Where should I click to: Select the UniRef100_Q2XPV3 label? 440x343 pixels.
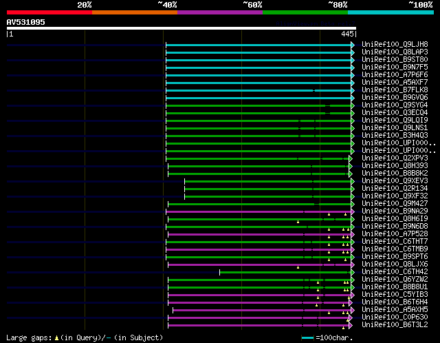[395, 158]
